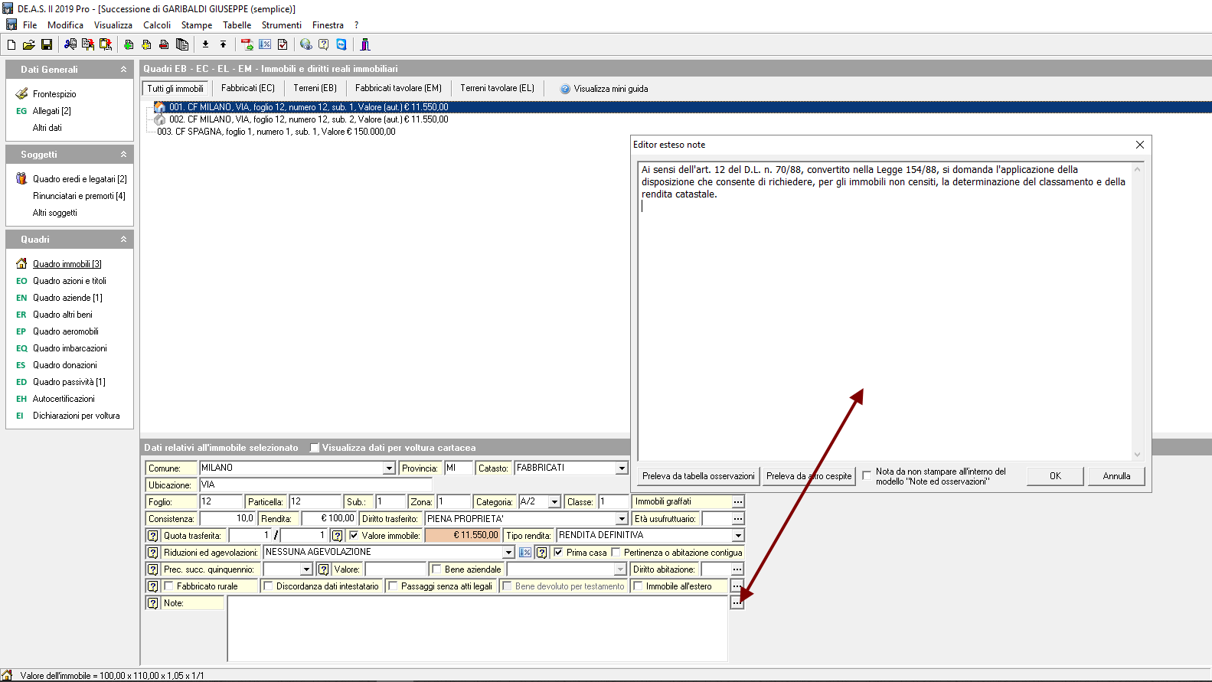The height and width of the screenshot is (682, 1212).
Task: Click the help icon beside Quota trasferita
Action: (152, 536)
